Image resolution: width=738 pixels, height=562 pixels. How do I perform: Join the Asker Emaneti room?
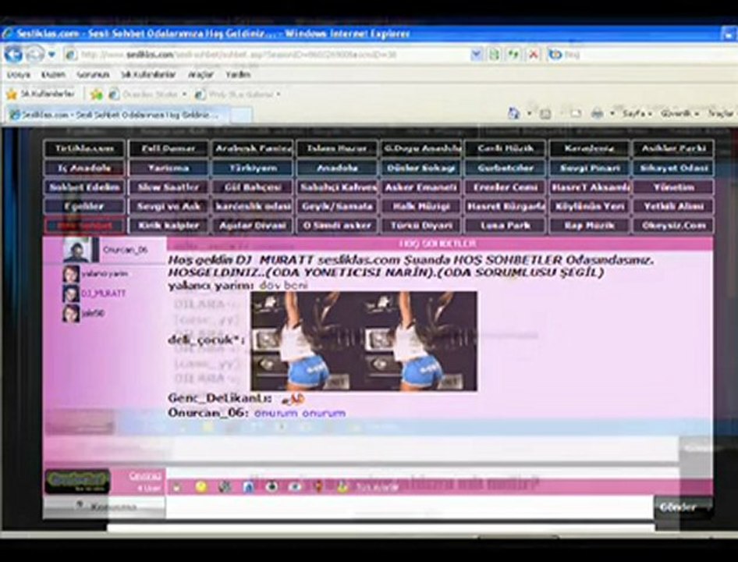421,187
